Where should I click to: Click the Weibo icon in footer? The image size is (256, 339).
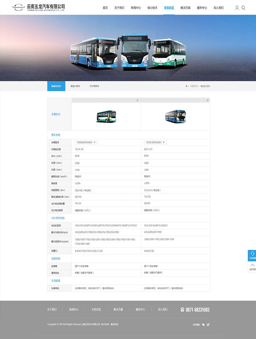(208, 325)
